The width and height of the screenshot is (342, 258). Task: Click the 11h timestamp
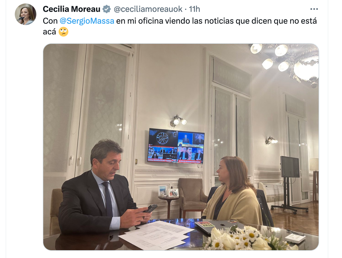[194, 9]
